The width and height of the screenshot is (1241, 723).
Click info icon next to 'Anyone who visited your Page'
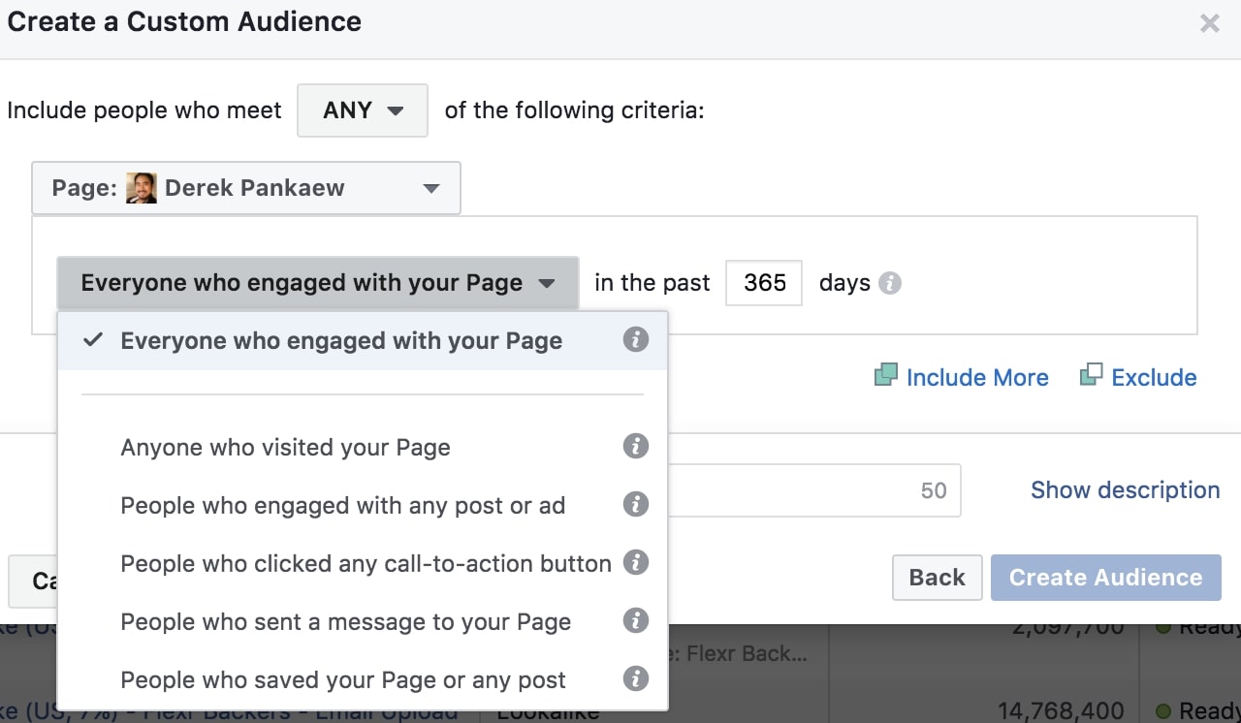click(635, 447)
